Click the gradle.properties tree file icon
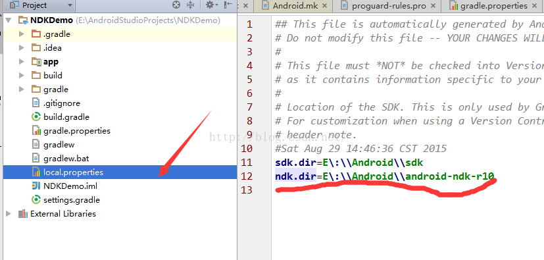Screen dimensions: 544x260 [36, 131]
